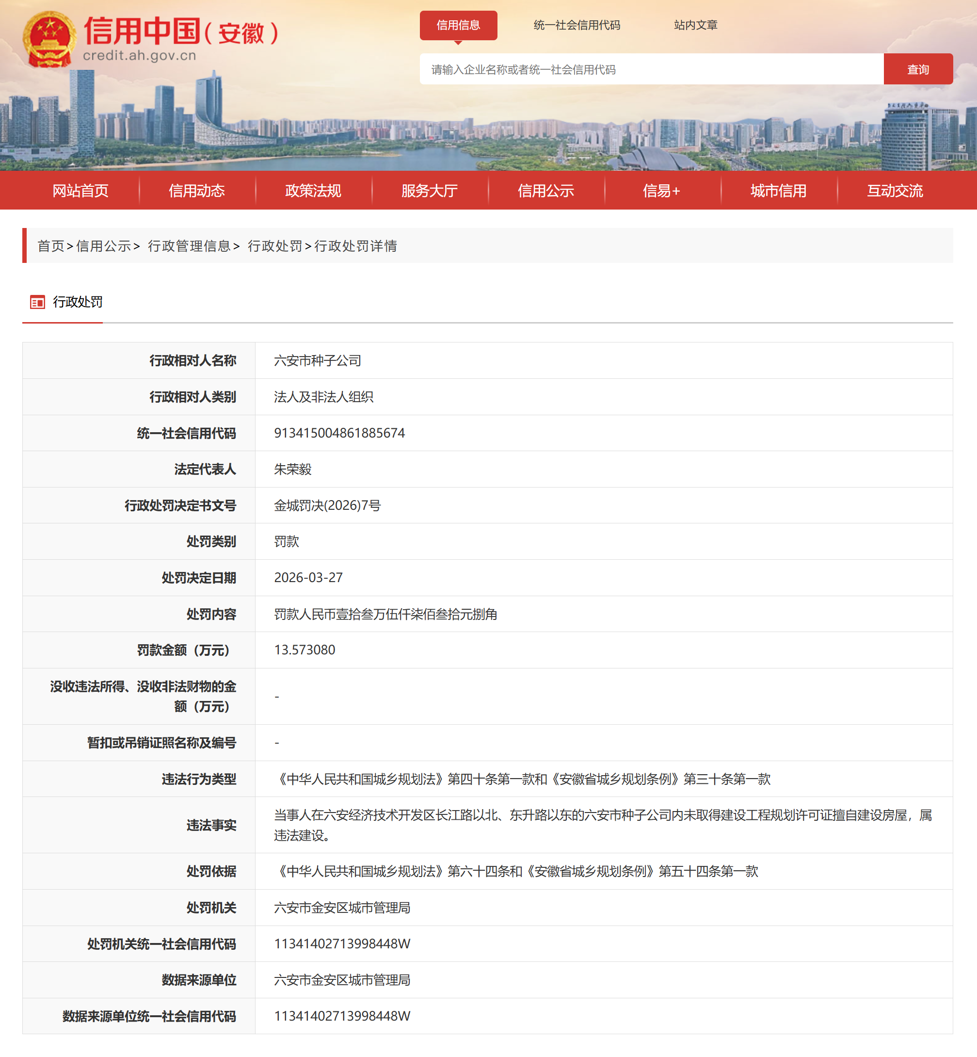Navigate to 城市信用 menu item
This screenshot has width=977, height=1057.
(x=778, y=191)
